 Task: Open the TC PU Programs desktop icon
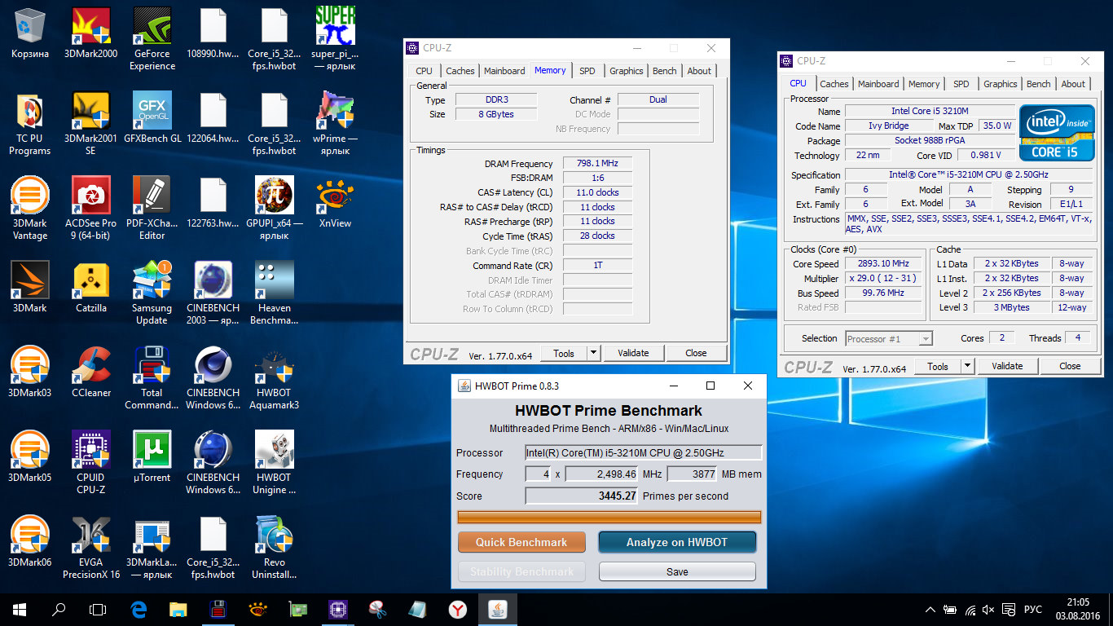coord(30,124)
